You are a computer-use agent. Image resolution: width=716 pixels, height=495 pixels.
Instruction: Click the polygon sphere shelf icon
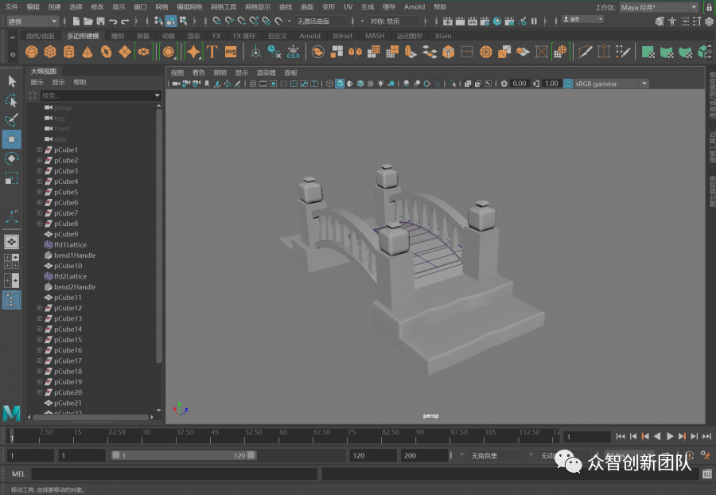point(31,52)
